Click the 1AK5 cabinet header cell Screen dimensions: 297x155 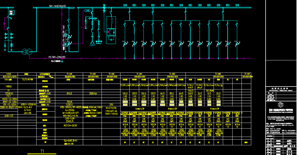coord(9,74)
